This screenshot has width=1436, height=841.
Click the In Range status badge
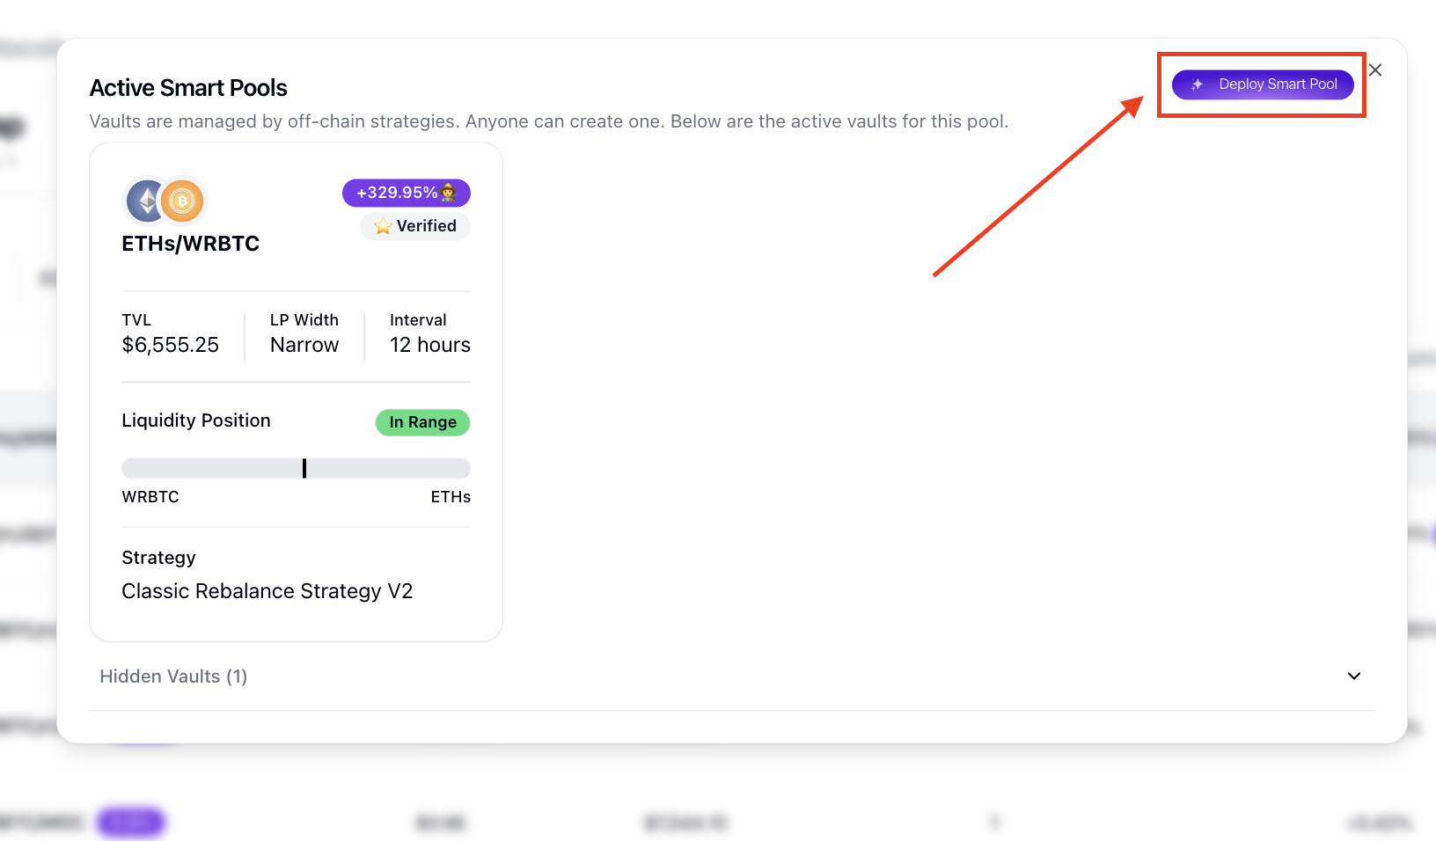[x=422, y=422]
